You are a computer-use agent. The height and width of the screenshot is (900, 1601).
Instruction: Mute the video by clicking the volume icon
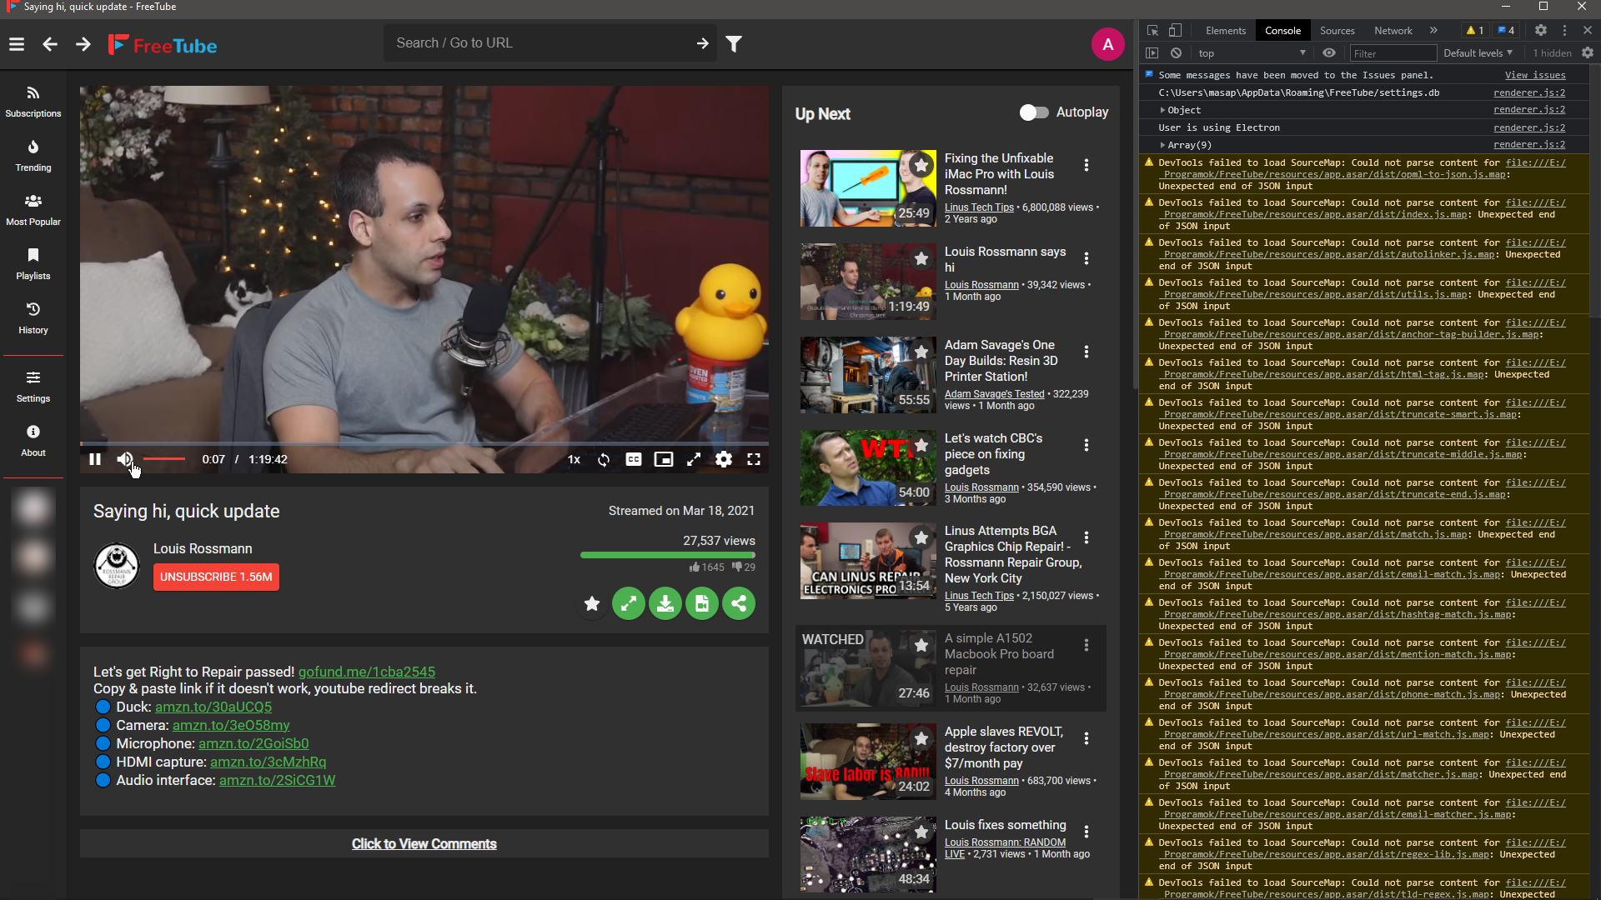tap(124, 459)
